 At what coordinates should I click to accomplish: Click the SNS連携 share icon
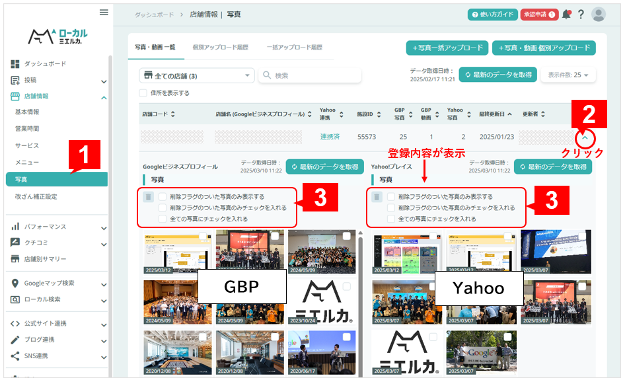click(x=15, y=356)
